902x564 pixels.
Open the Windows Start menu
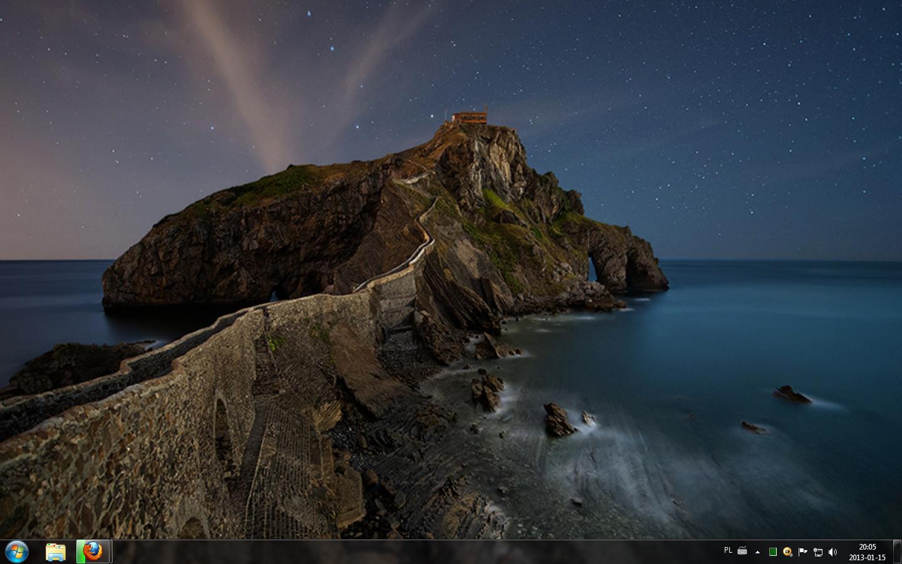click(x=16, y=551)
